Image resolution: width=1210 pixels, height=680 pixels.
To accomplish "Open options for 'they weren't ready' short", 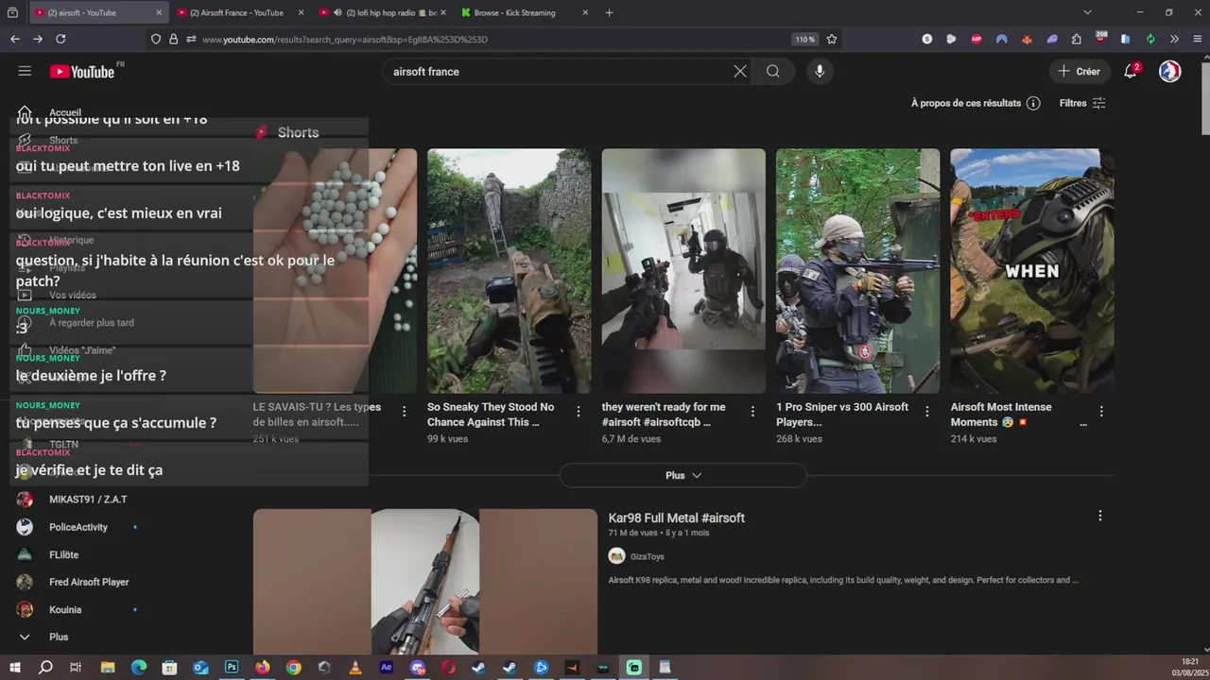I will point(752,411).
